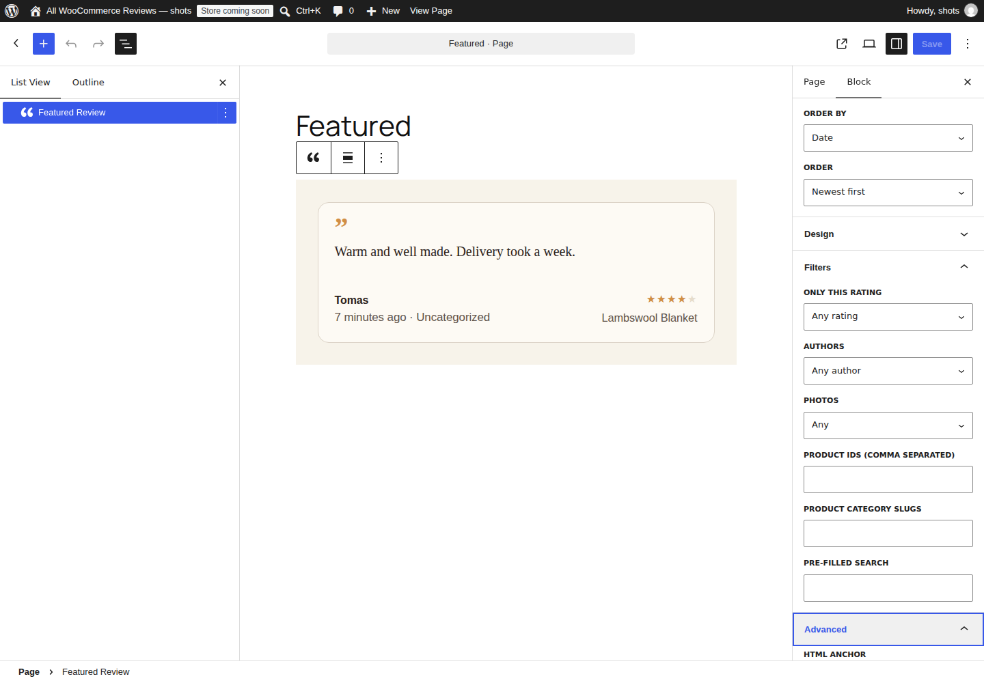Screen dimensions: 984x683
Task: Open block toolbar three-dot options
Action: click(x=381, y=158)
